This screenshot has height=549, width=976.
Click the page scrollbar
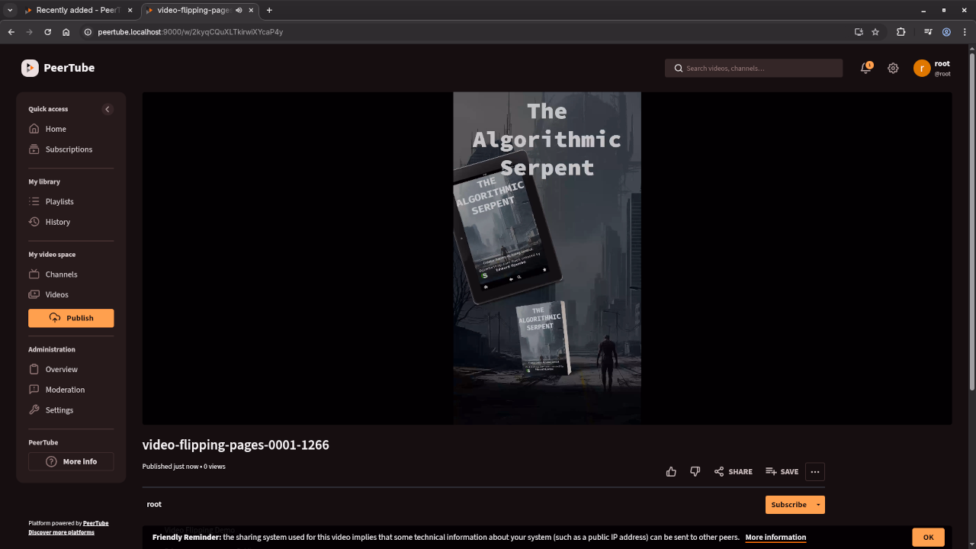point(971,221)
